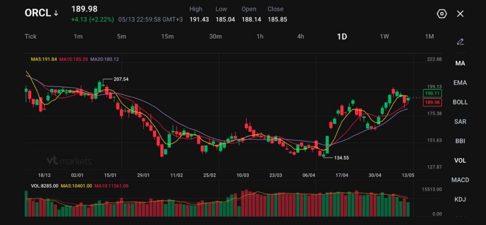Click the 222.88 price axis label
Viewport: 486px width, 225px height.
point(434,59)
